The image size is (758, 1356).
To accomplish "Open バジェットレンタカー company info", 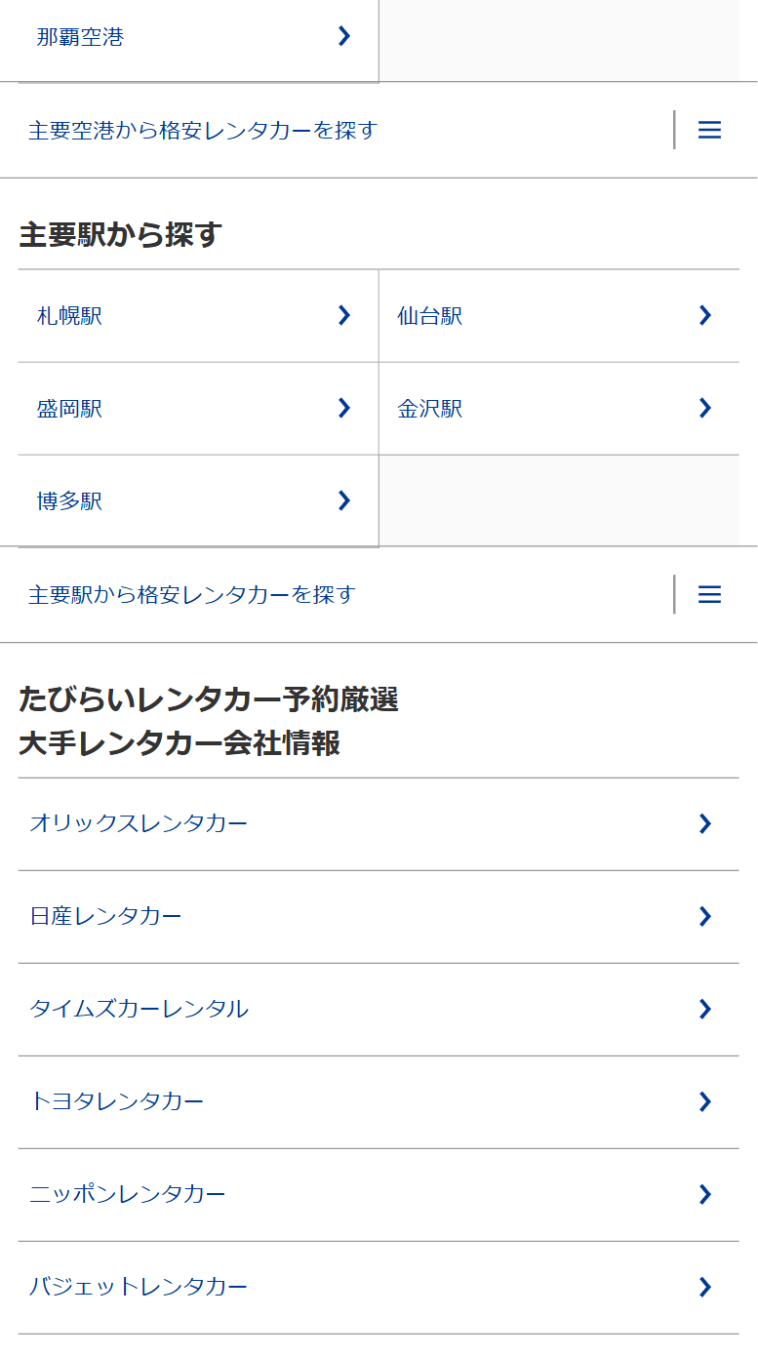I will [140, 1287].
